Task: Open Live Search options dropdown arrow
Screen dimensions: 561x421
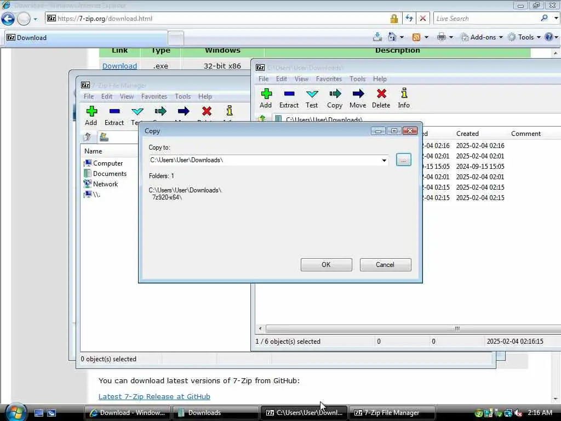Action: [556, 18]
